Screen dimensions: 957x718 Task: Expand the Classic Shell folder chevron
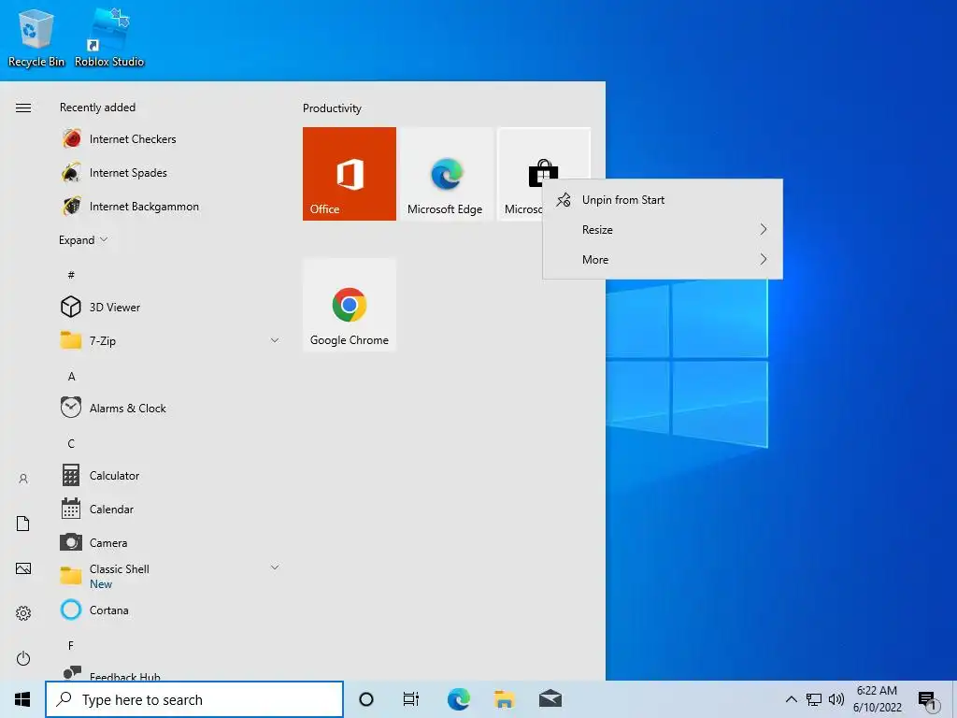tap(275, 567)
